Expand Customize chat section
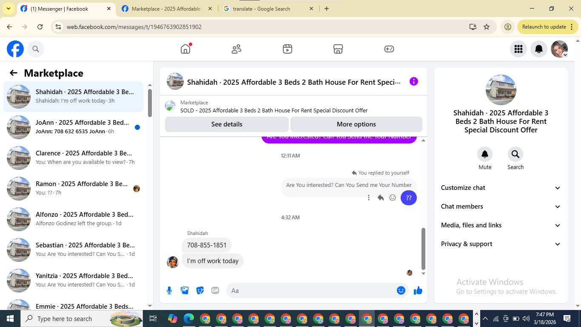The height and width of the screenshot is (327, 581). tap(501, 188)
